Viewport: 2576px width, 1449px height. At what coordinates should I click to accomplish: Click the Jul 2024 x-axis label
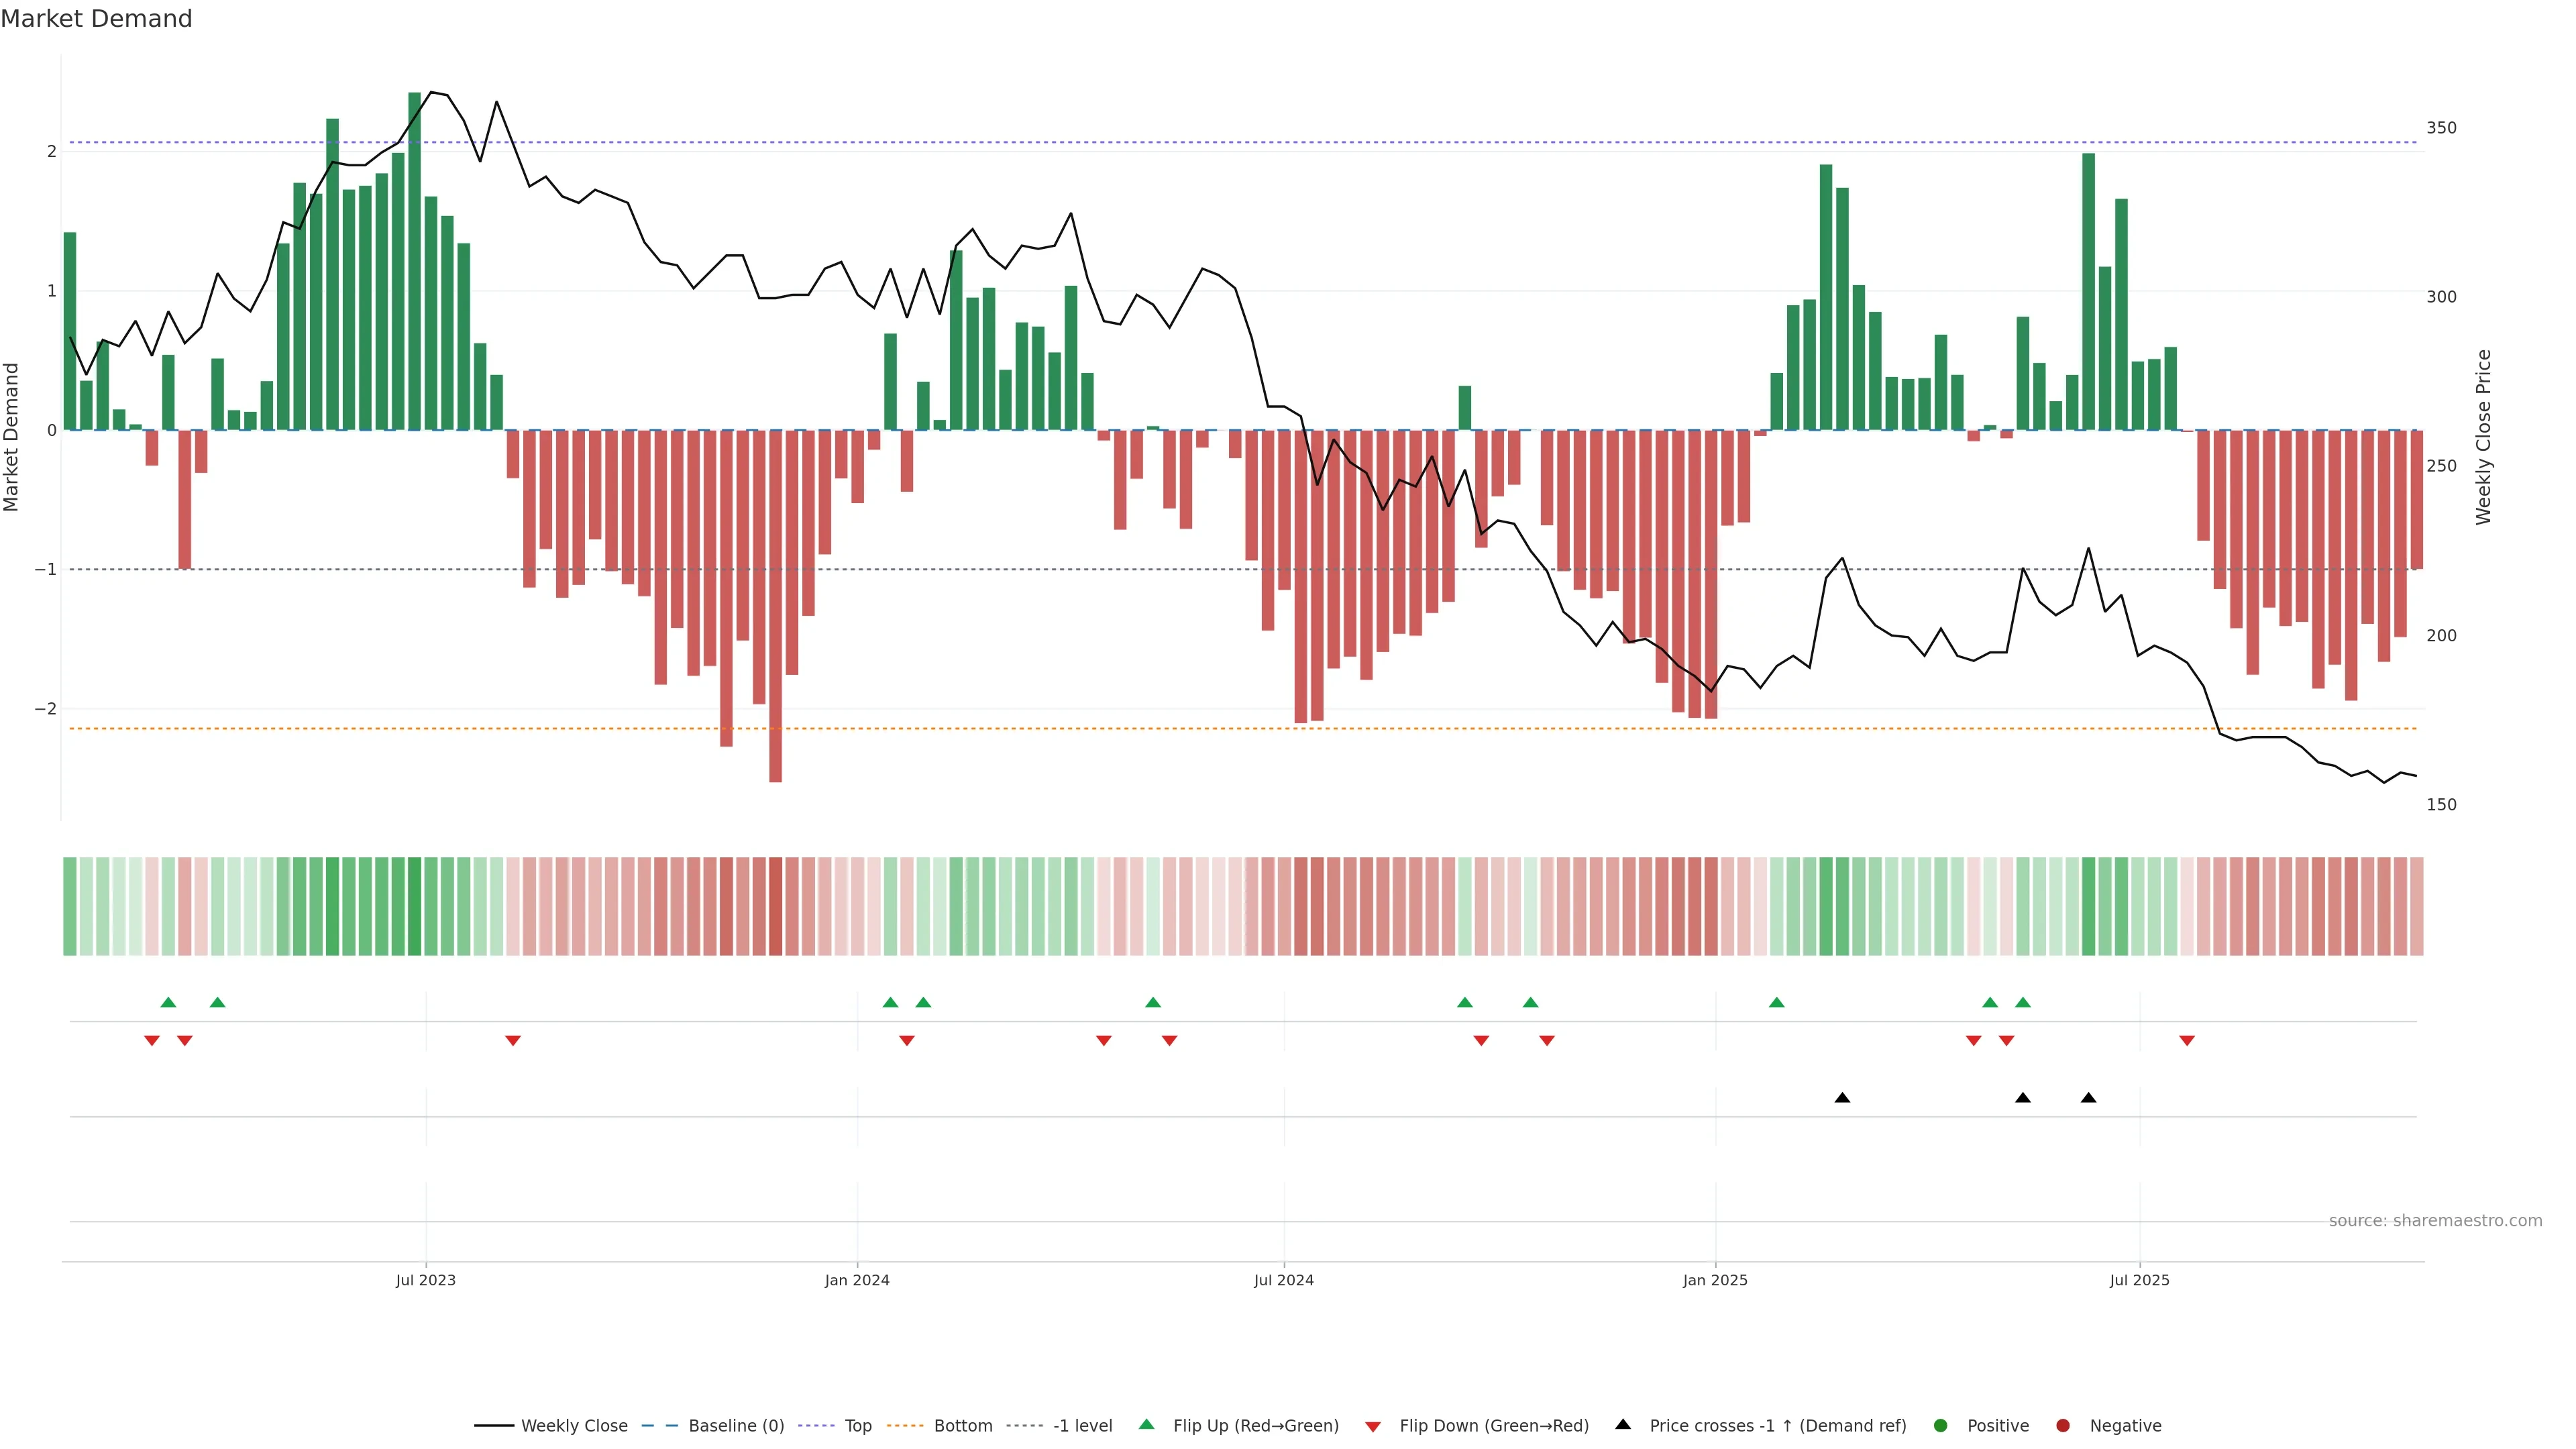click(x=1284, y=1280)
